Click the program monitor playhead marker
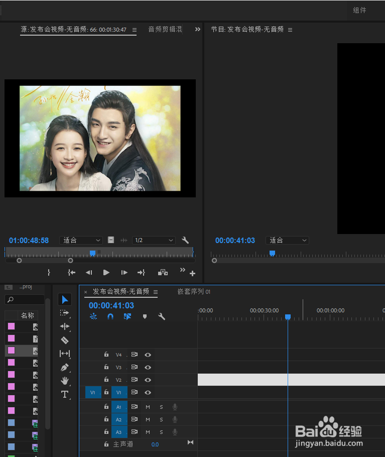This screenshot has width=385, height=457. click(x=272, y=253)
